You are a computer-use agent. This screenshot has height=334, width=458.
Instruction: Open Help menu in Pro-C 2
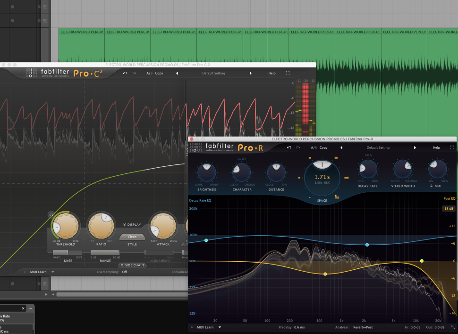point(272,73)
